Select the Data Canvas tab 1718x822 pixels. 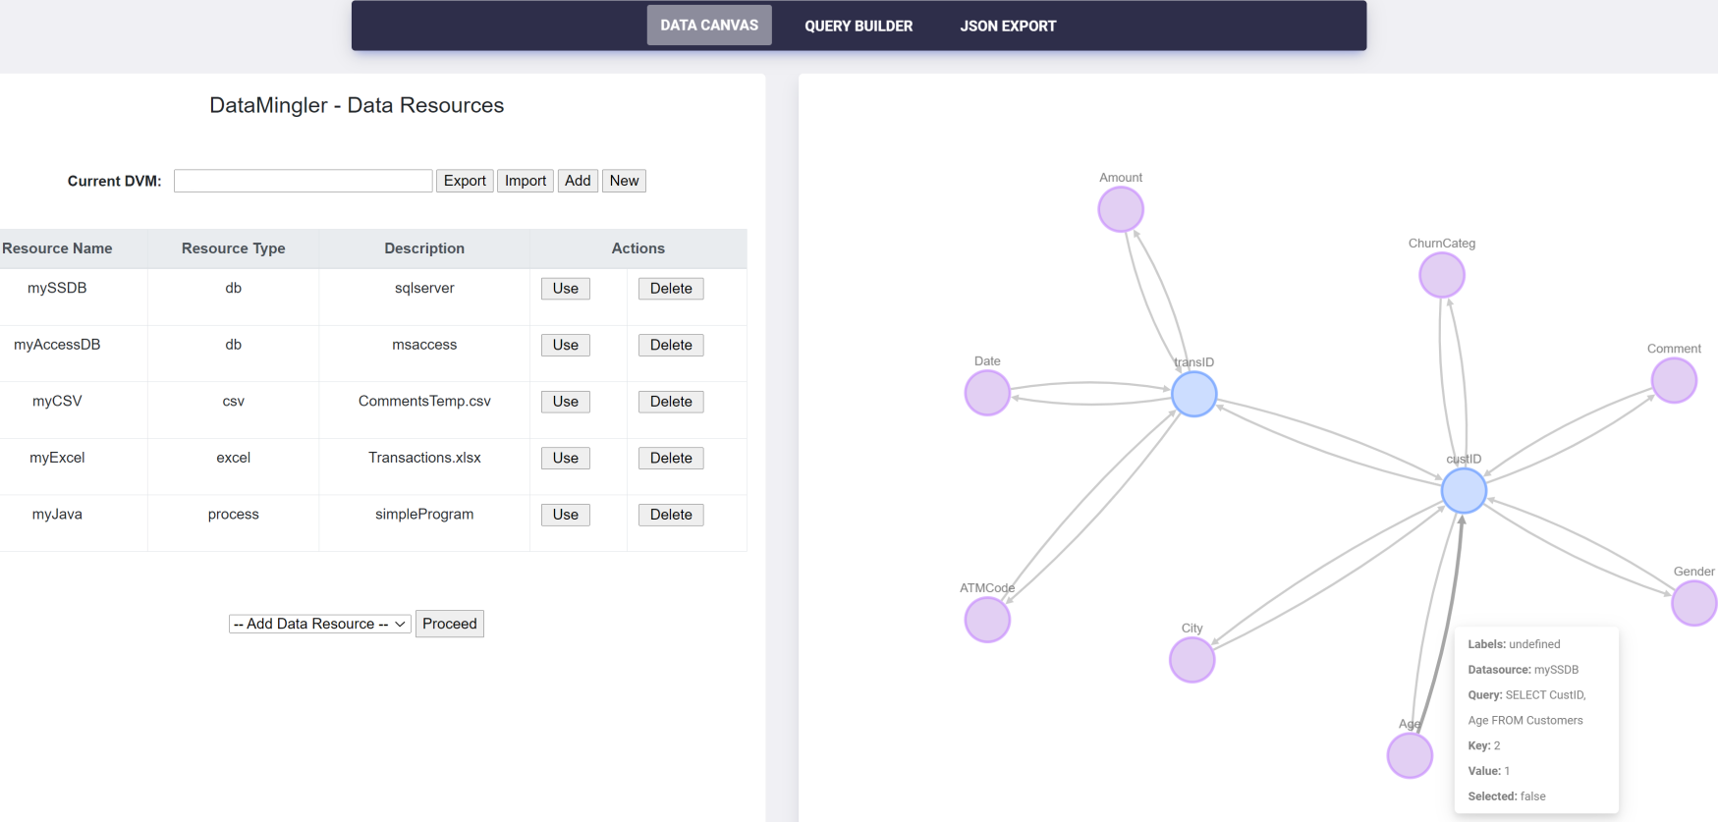click(x=709, y=26)
